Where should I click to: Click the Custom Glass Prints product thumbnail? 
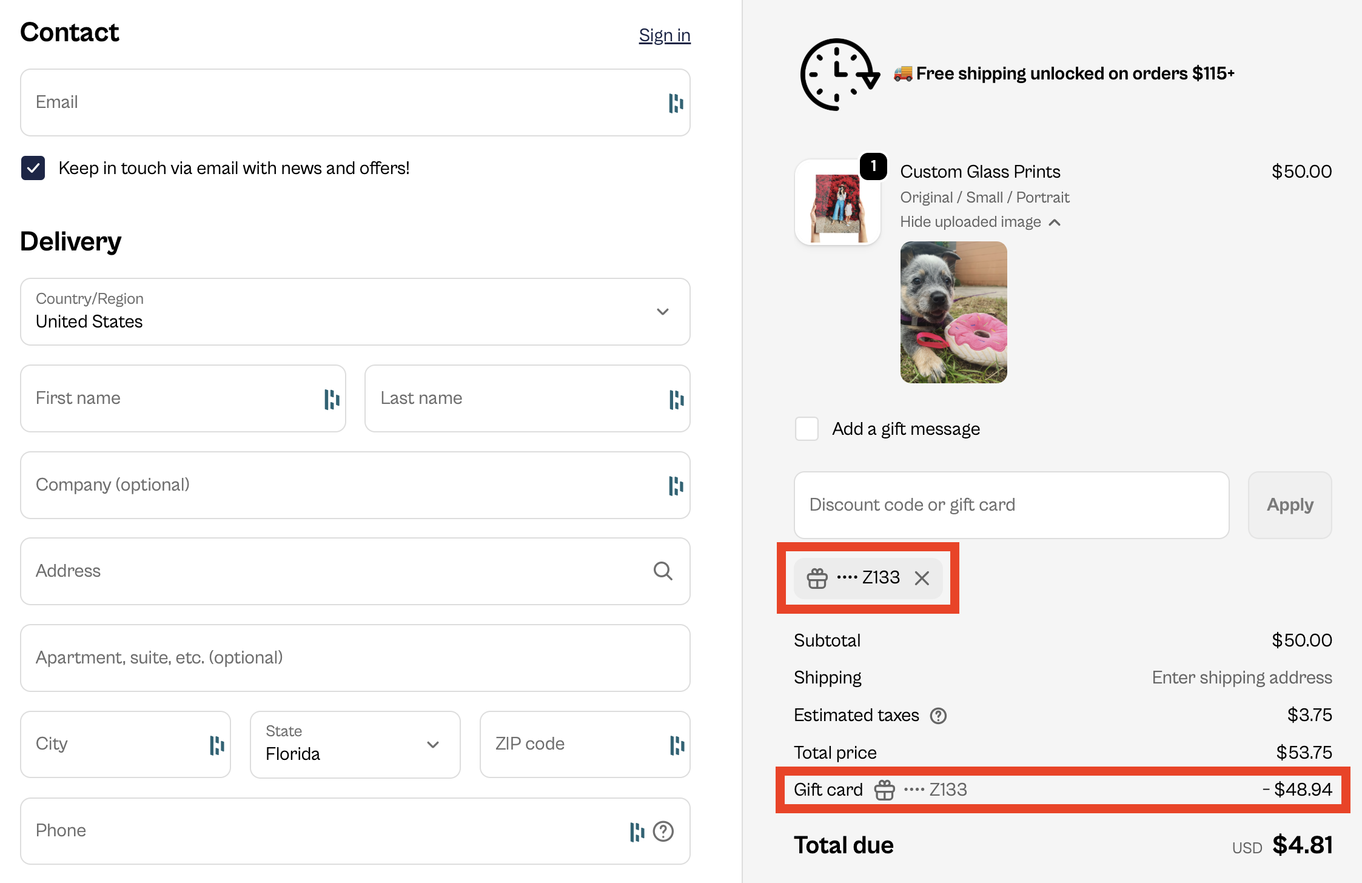(x=837, y=203)
